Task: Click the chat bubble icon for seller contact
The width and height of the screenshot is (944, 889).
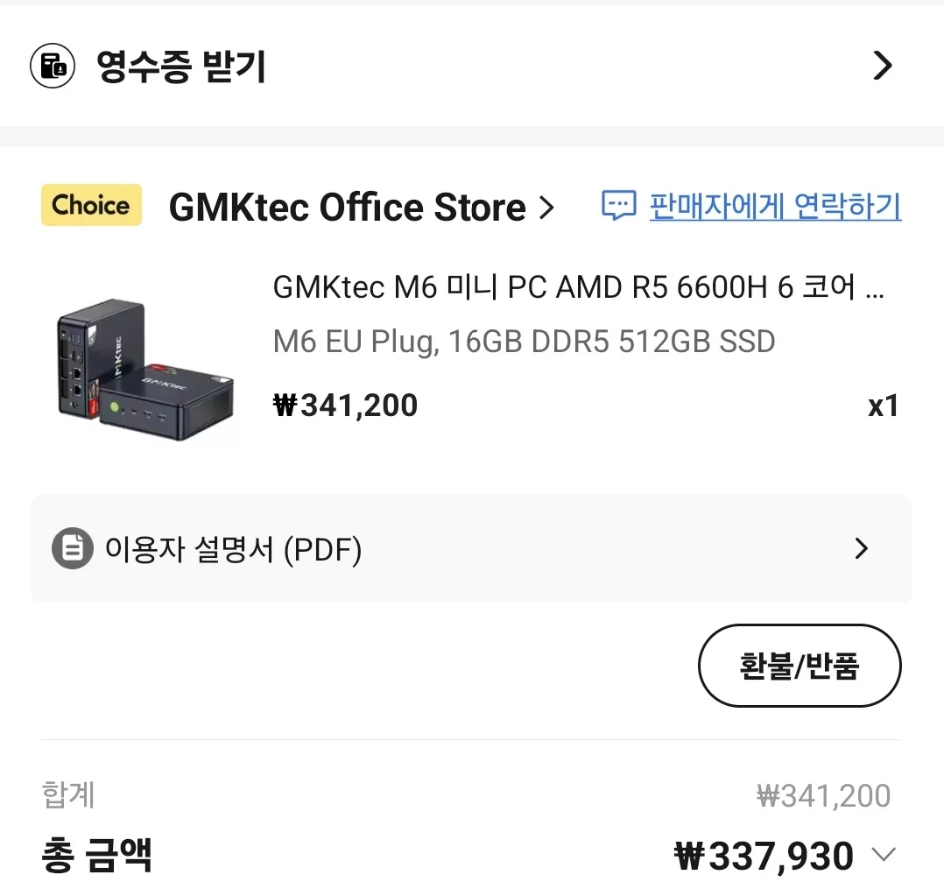Action: coord(619,207)
